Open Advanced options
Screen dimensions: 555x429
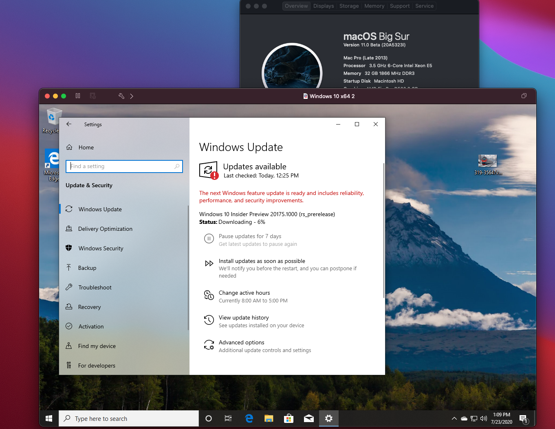(x=241, y=342)
